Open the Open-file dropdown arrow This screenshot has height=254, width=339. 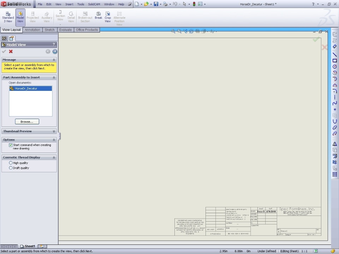pos(151,4)
